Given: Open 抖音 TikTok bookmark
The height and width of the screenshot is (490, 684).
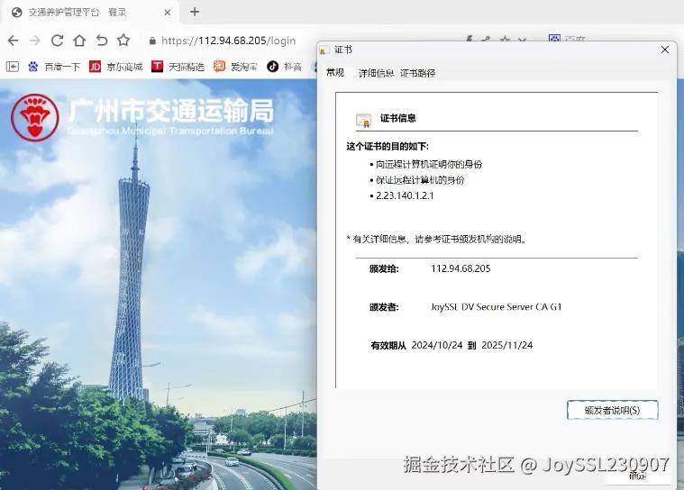Looking at the screenshot, I should (x=285, y=67).
